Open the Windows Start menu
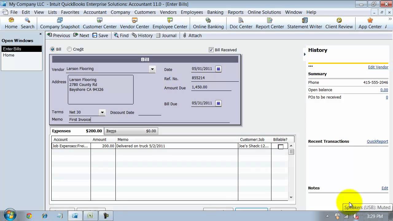 coord(10,215)
